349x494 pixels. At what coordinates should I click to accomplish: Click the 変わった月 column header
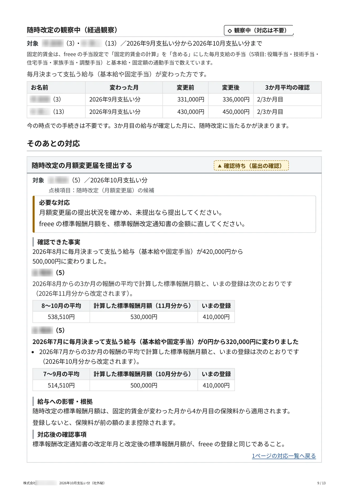[x=124, y=88]
